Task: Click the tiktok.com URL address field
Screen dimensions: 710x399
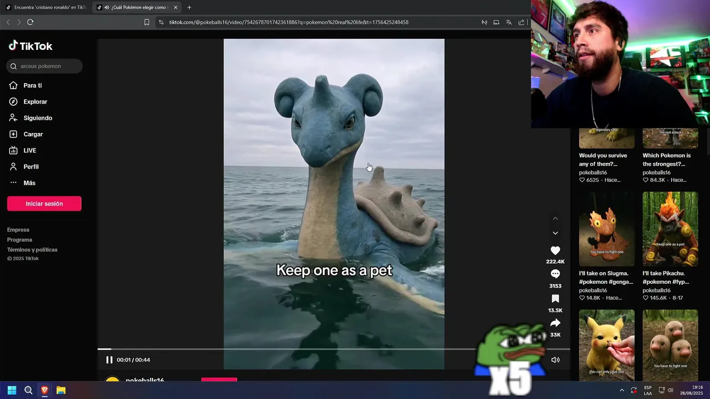Action: tap(288, 22)
